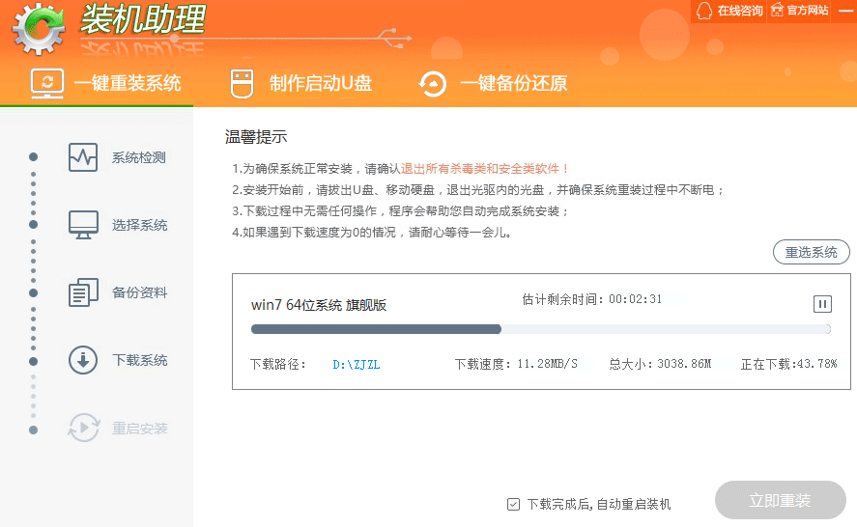Click the 下载系统 download arrow icon
The height and width of the screenshot is (527, 857).
(x=83, y=360)
